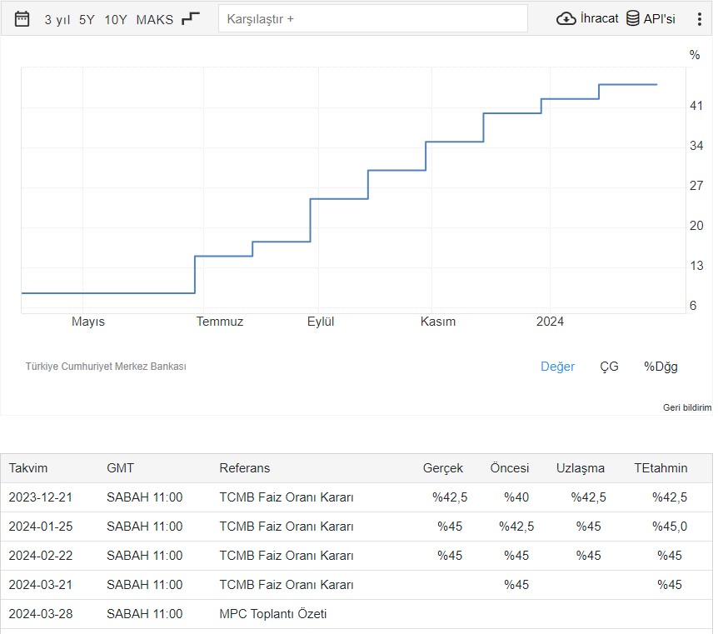Open the 2024-01-25 TCMB Faiz Oranı Kararı
Viewport: 718px width, 634px height.
(287, 527)
